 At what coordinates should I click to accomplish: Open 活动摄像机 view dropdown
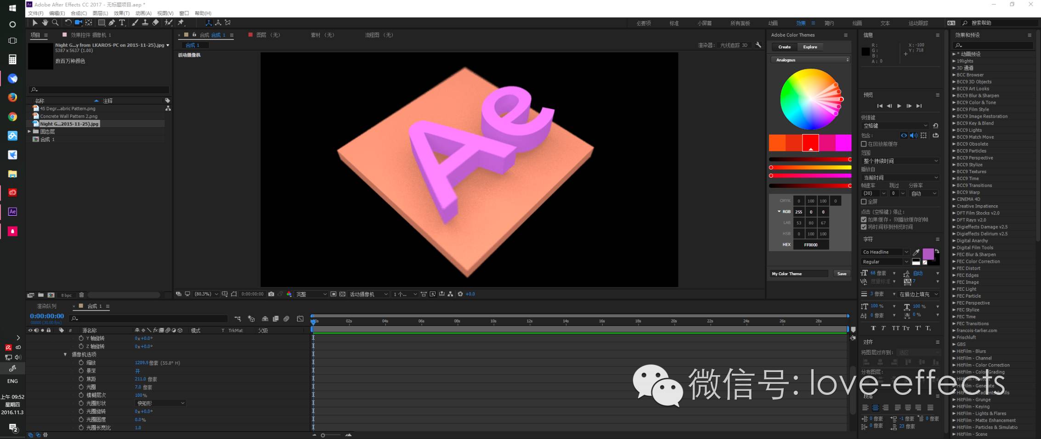pos(368,294)
